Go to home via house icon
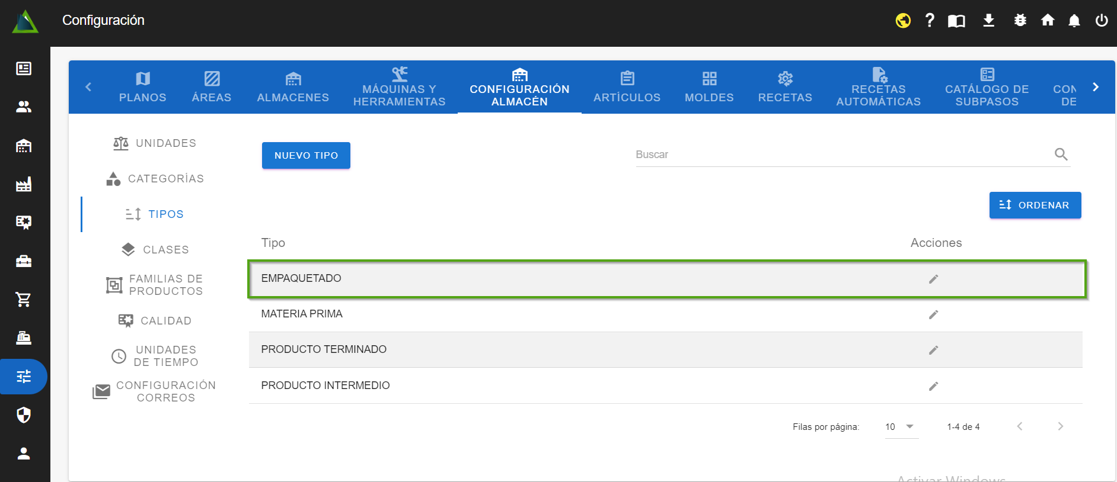 [1048, 21]
